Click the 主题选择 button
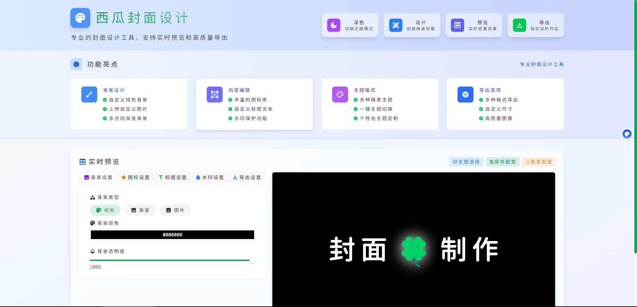637x307 pixels. (466, 162)
